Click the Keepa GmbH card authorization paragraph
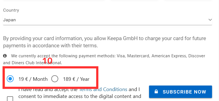The height and width of the screenshot is (101, 219). [x=104, y=42]
